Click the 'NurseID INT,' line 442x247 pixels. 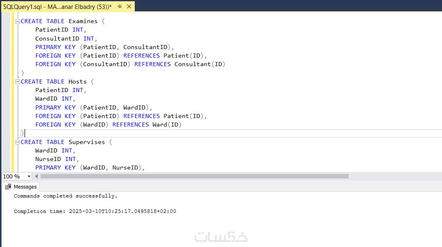[57, 159]
